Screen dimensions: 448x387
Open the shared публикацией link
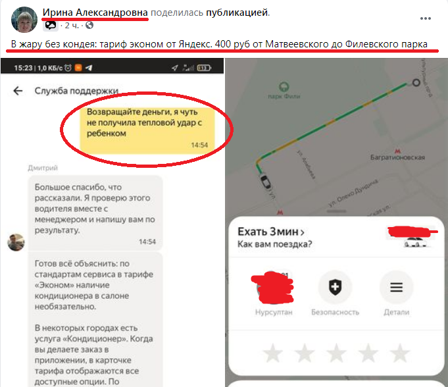[x=237, y=13]
